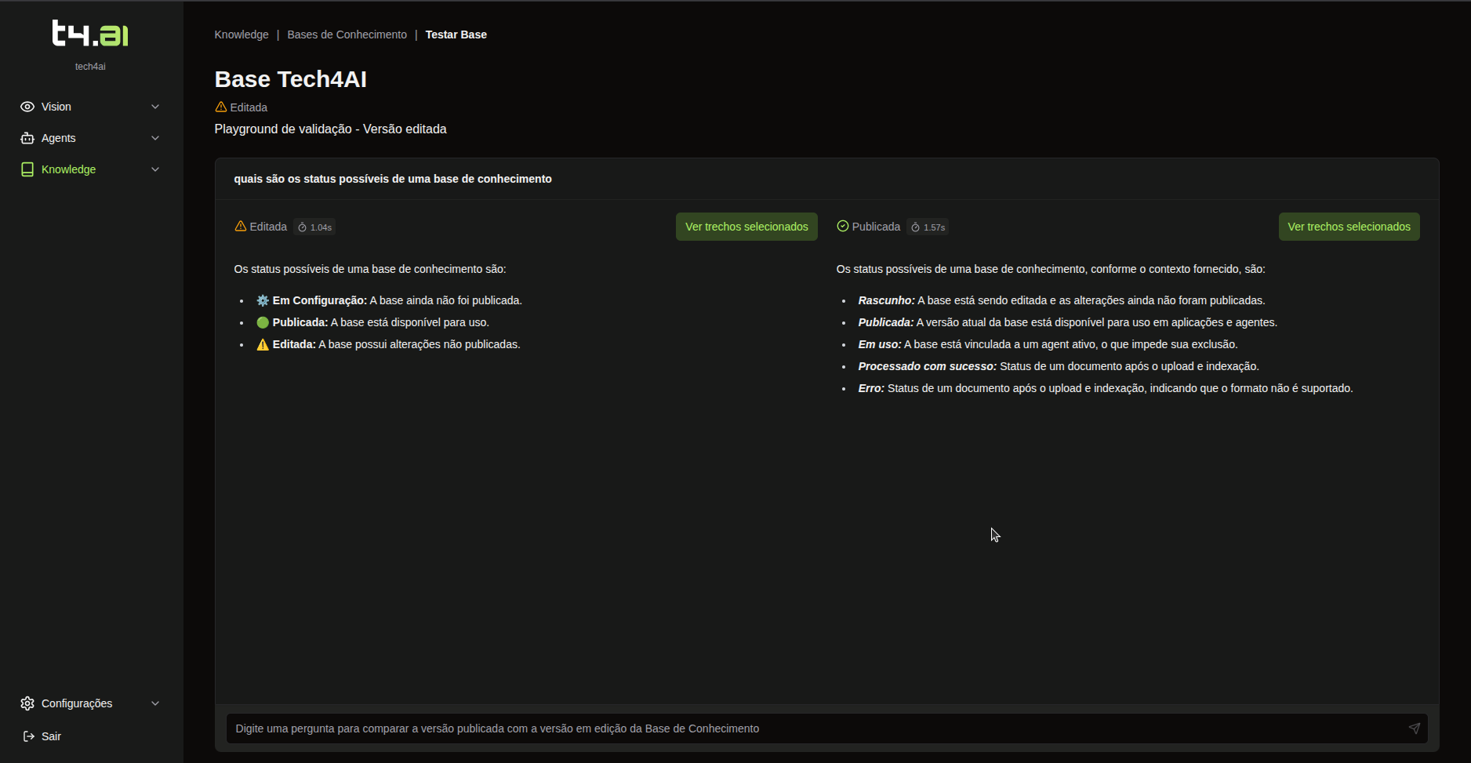Click the Configurações gear icon
Viewport: 1471px width, 763px height.
27,703
